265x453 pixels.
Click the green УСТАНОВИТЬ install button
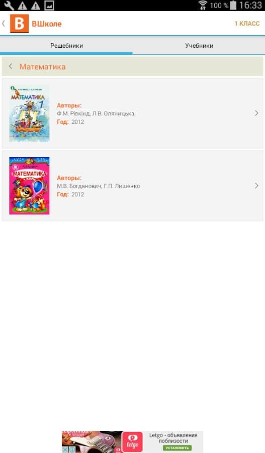tap(177, 448)
